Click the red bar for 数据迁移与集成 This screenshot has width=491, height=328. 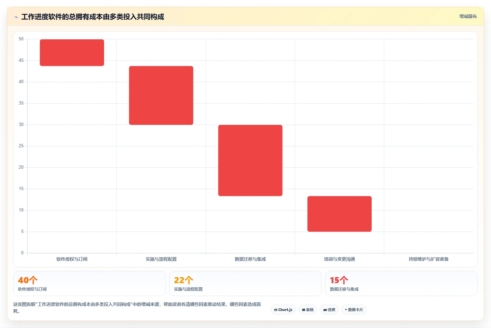click(x=250, y=160)
